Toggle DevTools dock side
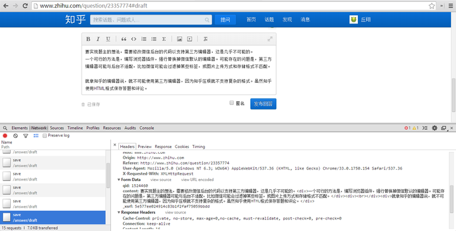Viewport: 456px width, 231px height. (443, 128)
